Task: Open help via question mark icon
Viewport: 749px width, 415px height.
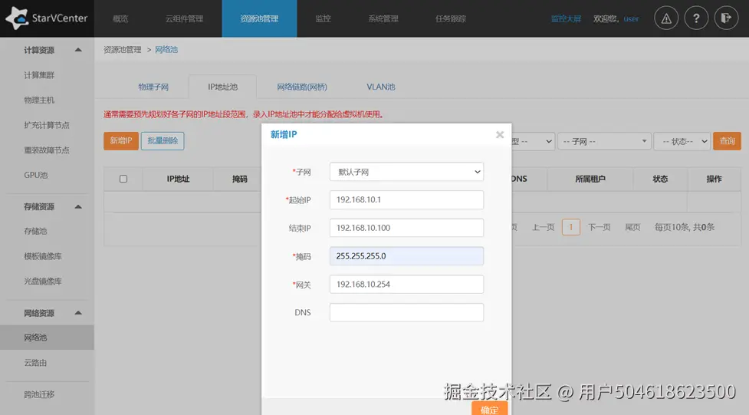Action: click(x=696, y=18)
